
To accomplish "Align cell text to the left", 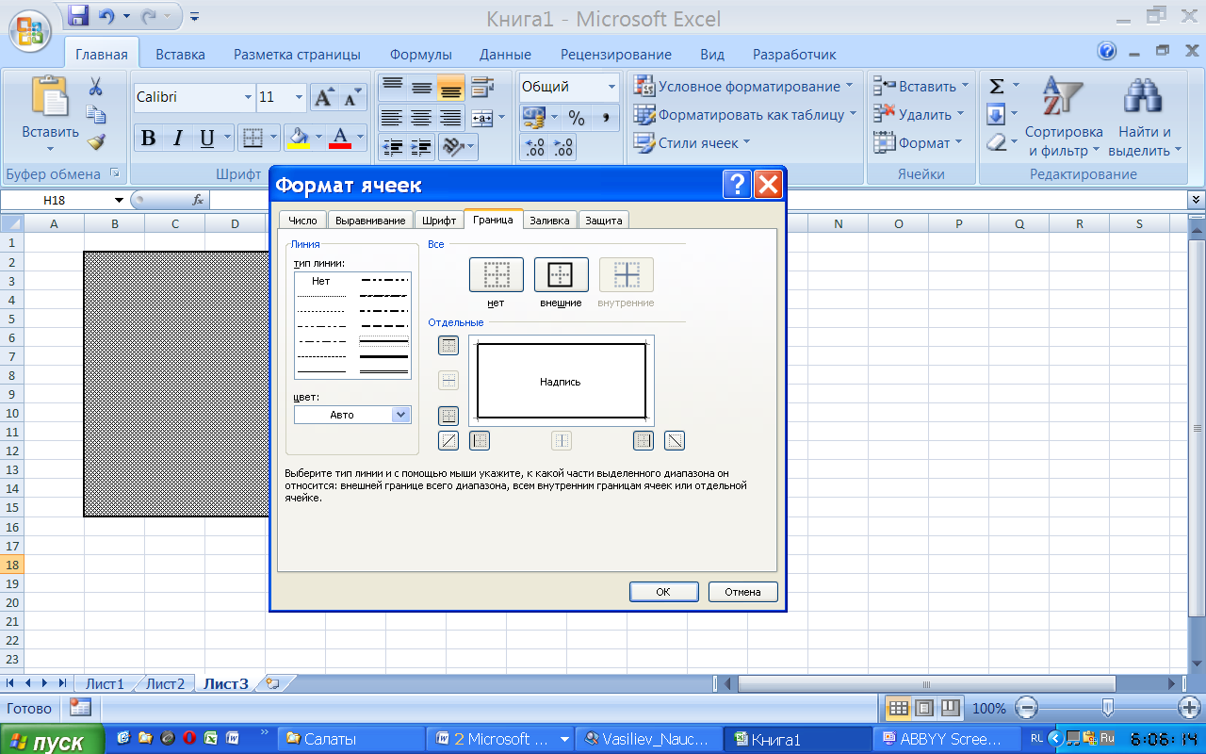I will click(x=392, y=118).
